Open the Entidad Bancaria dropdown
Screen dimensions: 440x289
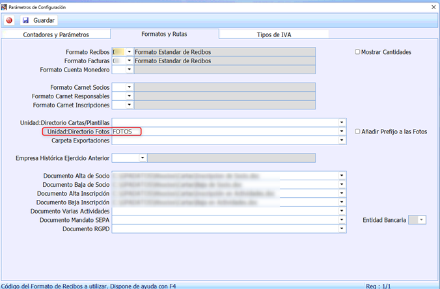pyautogui.click(x=422, y=220)
